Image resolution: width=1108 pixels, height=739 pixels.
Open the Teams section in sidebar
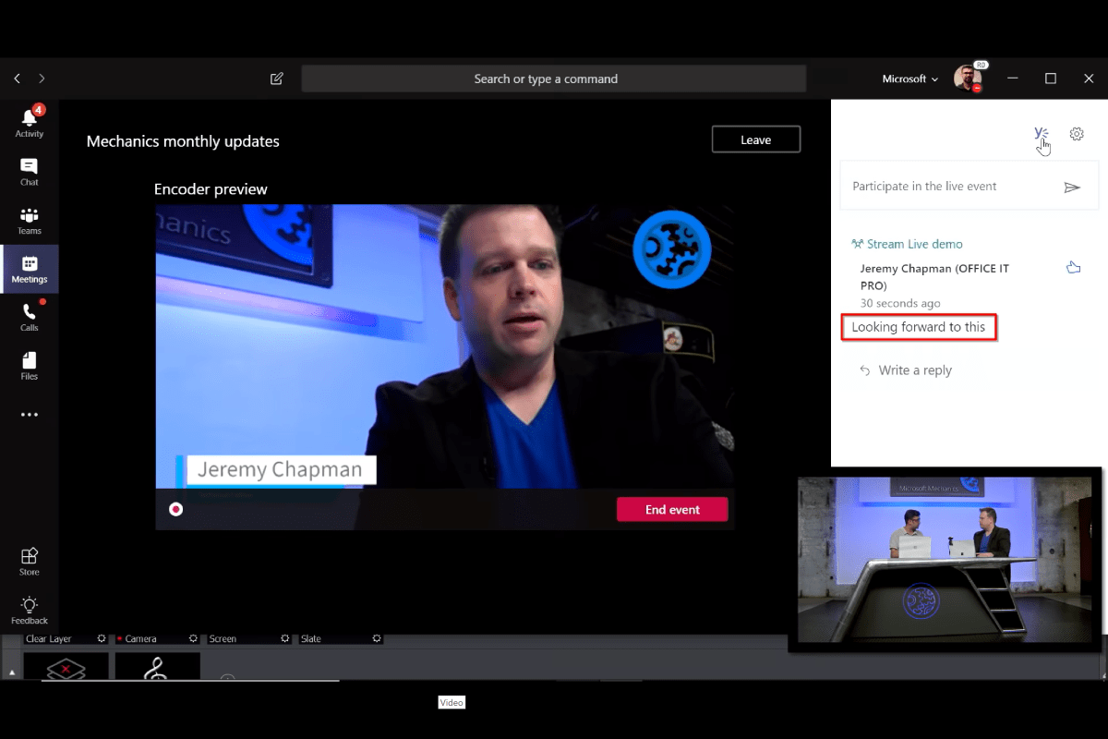tap(29, 218)
